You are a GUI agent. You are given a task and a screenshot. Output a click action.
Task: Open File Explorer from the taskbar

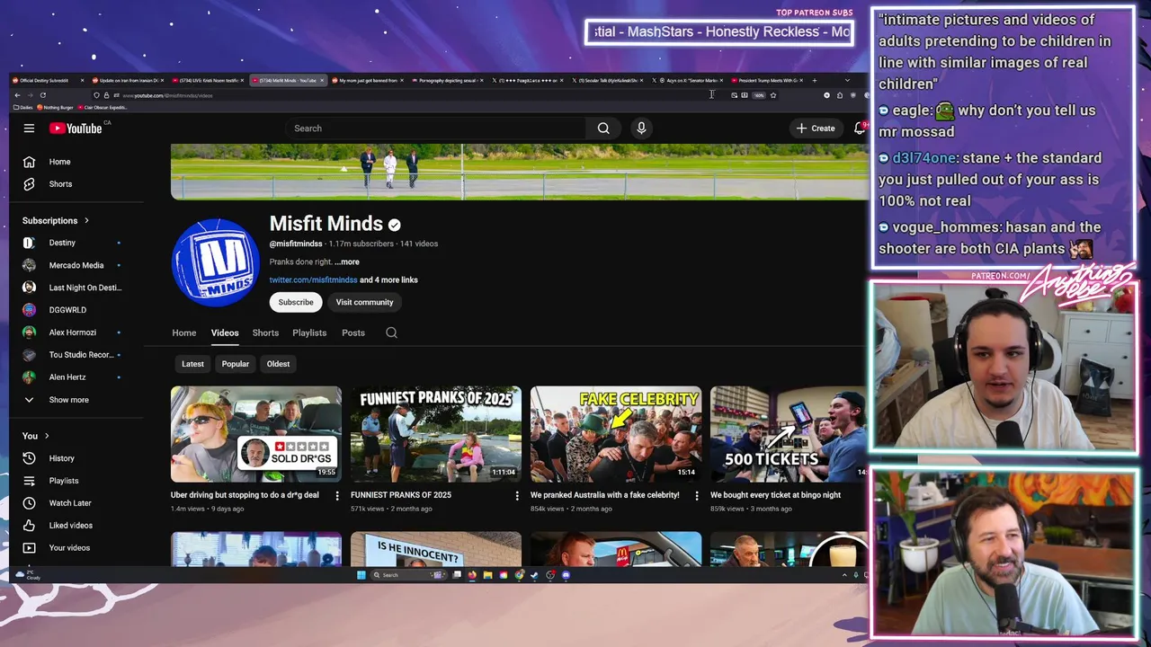[x=488, y=575]
